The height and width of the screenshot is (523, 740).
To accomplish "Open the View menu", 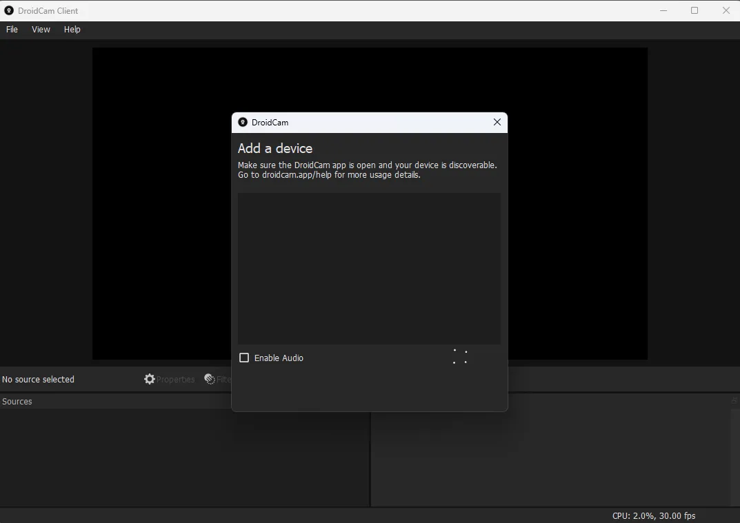I will (41, 29).
